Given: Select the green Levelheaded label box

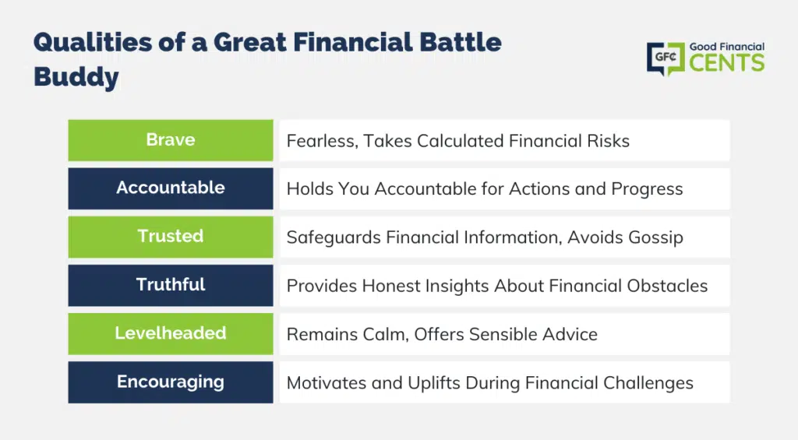Looking at the screenshot, I should pyautogui.click(x=171, y=333).
